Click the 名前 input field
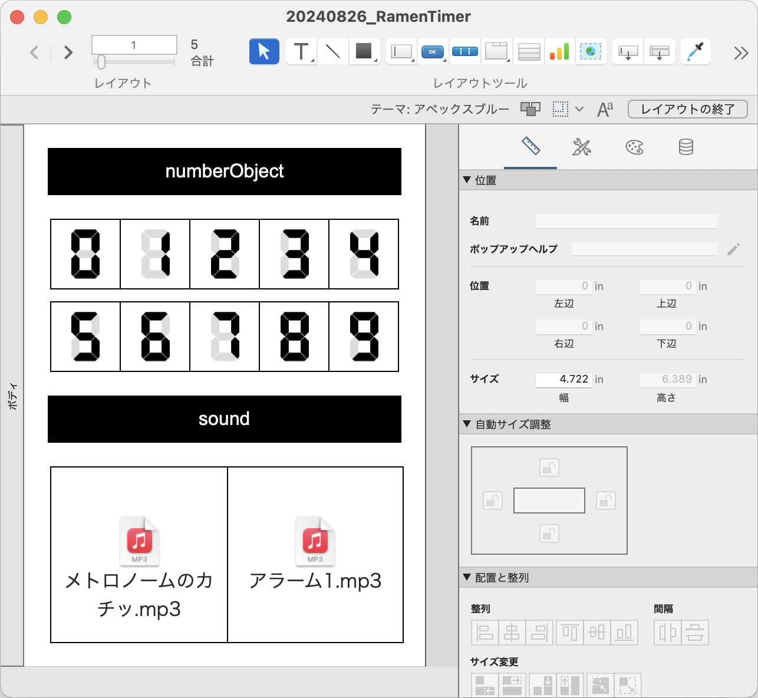The width and height of the screenshot is (758, 698). tap(626, 221)
